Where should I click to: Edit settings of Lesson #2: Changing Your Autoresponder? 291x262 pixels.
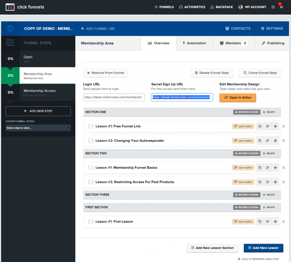267,141
